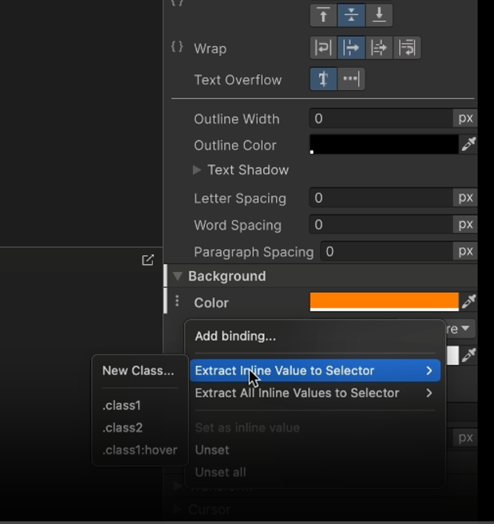Open Extract All Inline Values submenu arrow
Image resolution: width=494 pixels, height=524 pixels.
[429, 393]
